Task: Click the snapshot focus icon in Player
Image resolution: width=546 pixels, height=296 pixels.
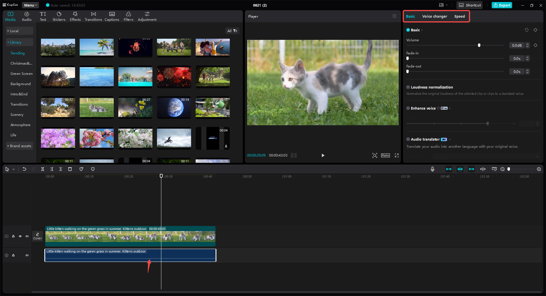Action: [x=375, y=155]
